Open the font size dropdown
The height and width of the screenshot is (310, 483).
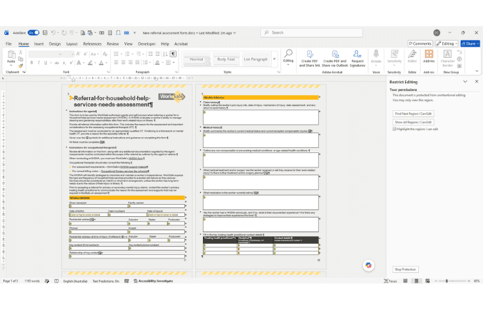pos(72,54)
